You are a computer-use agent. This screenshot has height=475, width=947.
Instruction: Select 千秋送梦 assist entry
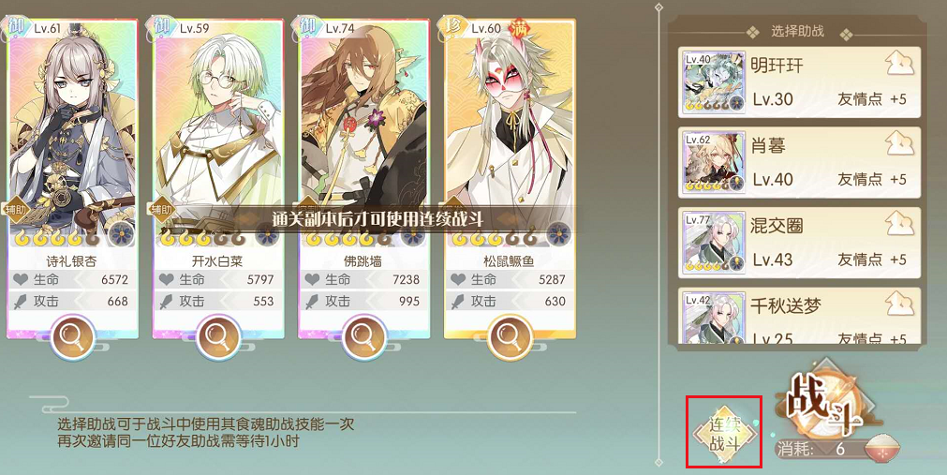coord(799,316)
